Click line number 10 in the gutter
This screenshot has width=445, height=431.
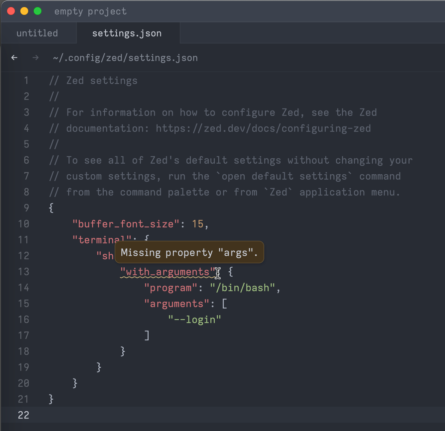point(24,224)
